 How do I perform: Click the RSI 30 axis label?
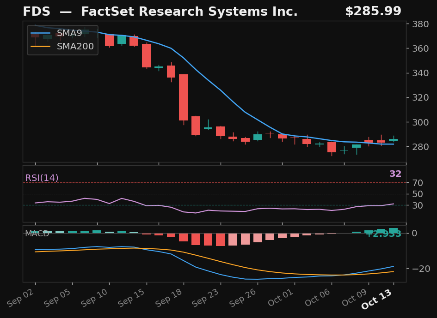click(x=418, y=205)
